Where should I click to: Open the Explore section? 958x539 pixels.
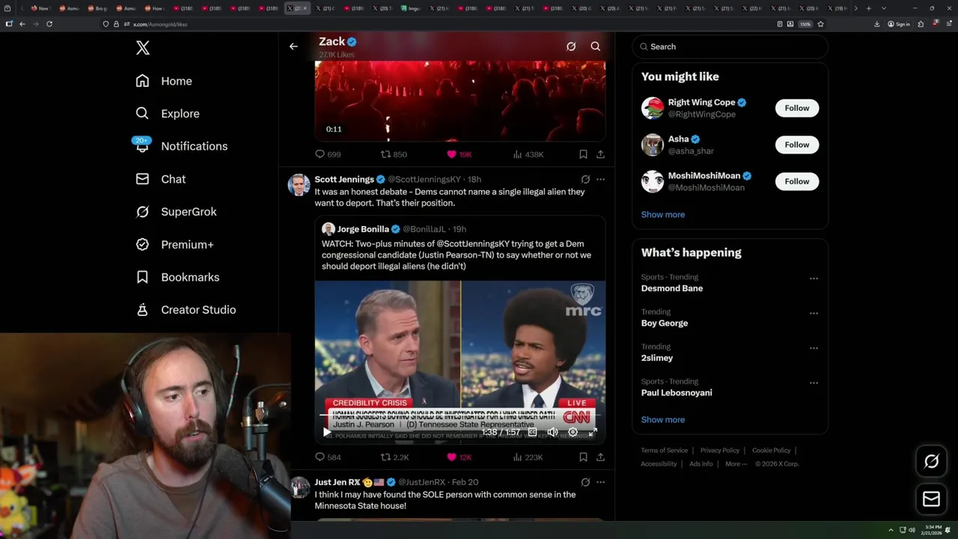point(168,114)
